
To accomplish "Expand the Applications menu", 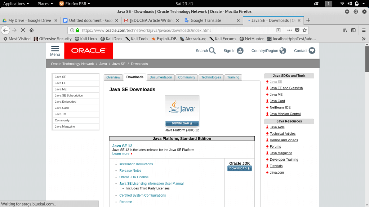I will coord(16,4).
